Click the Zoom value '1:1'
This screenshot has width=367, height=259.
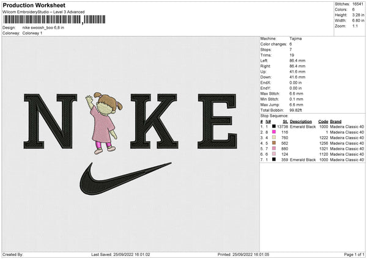click(x=355, y=26)
